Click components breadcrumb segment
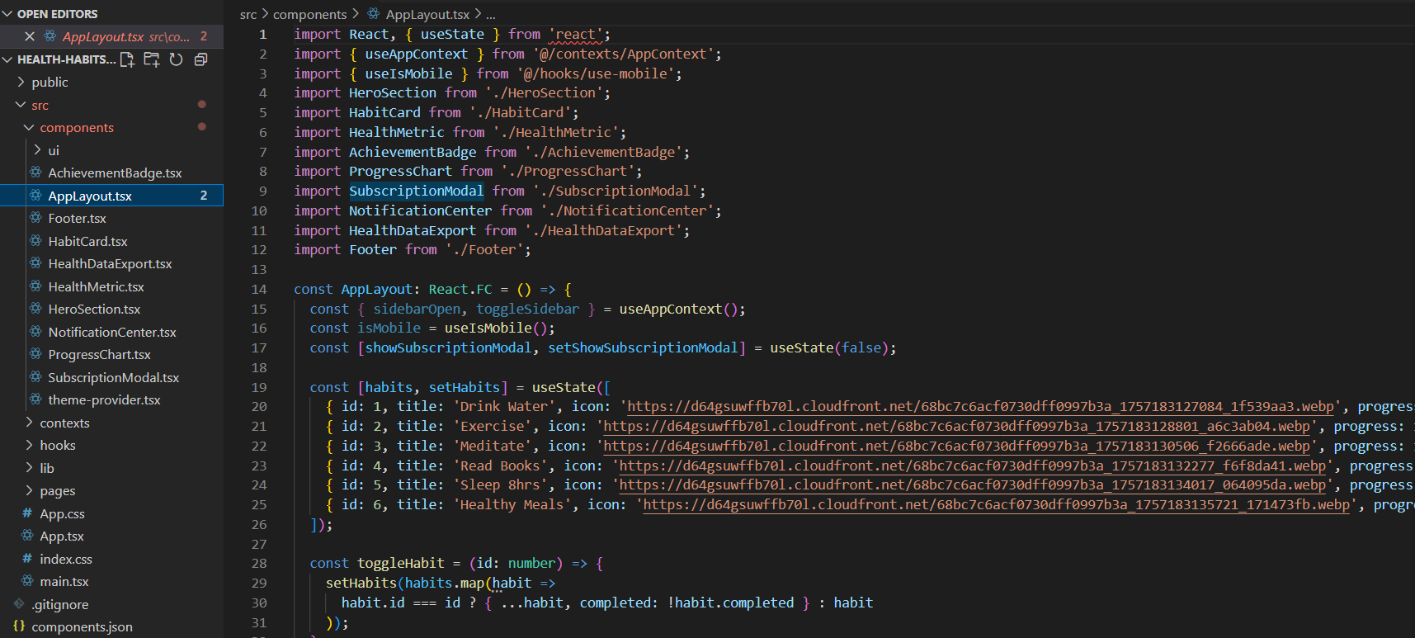This screenshot has height=638, width=1415. (x=309, y=14)
